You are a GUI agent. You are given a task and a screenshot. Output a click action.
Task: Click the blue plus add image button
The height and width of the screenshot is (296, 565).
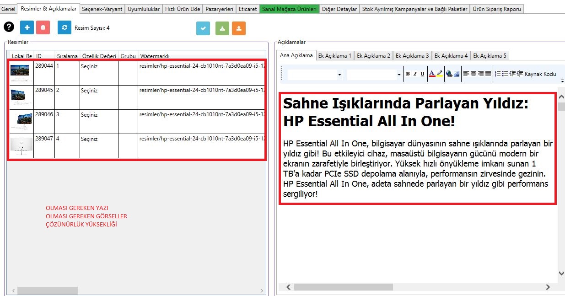coord(27,27)
